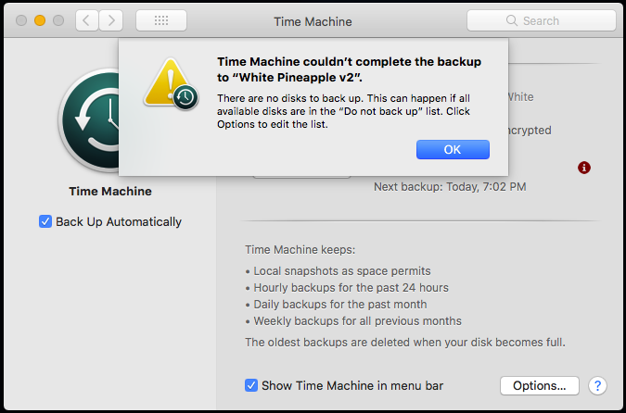Show all preferences with the grid icon

(x=161, y=20)
